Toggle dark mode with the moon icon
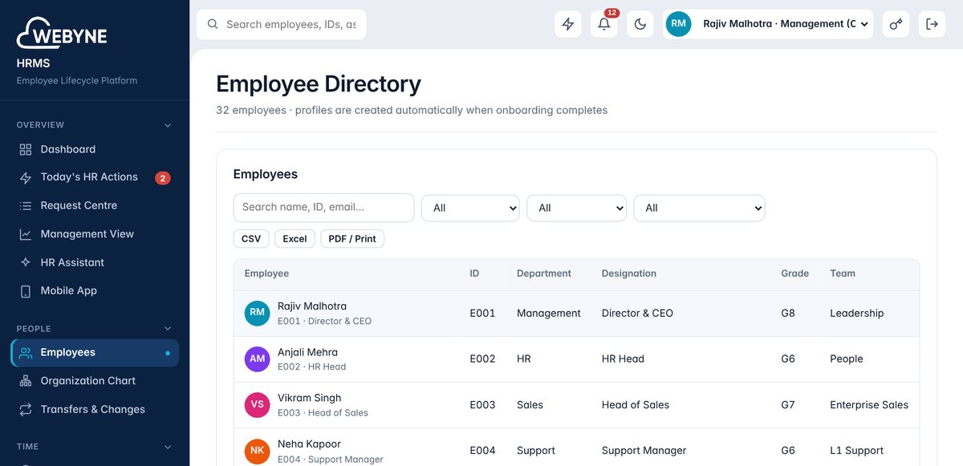This screenshot has width=963, height=466. 640,24
